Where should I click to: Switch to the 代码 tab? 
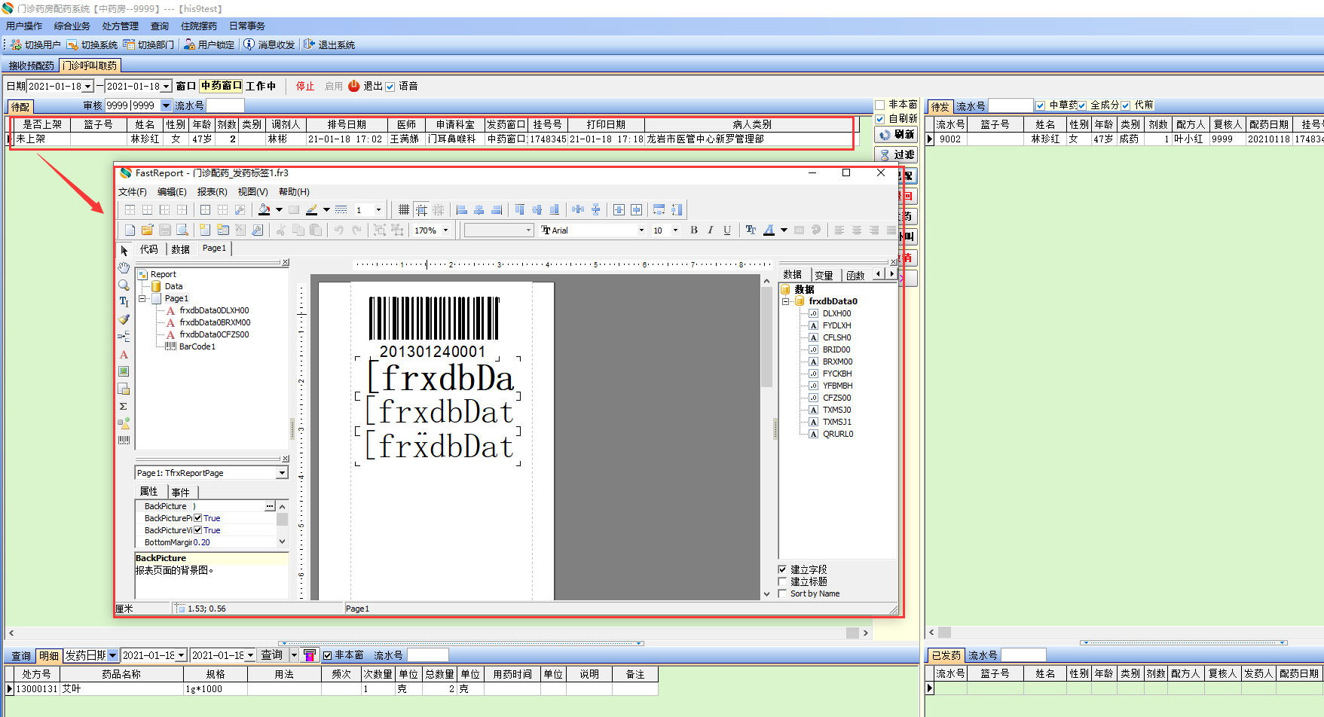[x=149, y=249]
